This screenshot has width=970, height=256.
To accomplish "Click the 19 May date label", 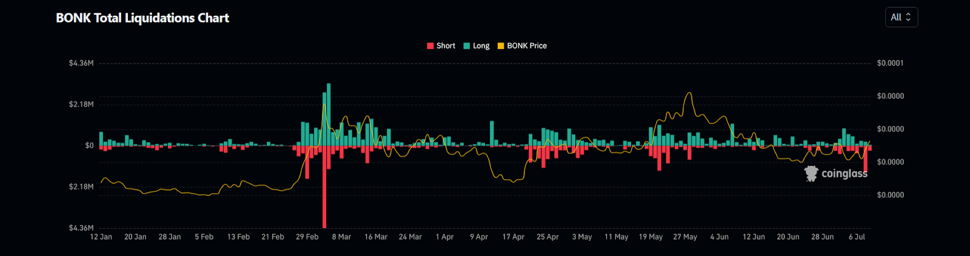I will [x=651, y=237].
